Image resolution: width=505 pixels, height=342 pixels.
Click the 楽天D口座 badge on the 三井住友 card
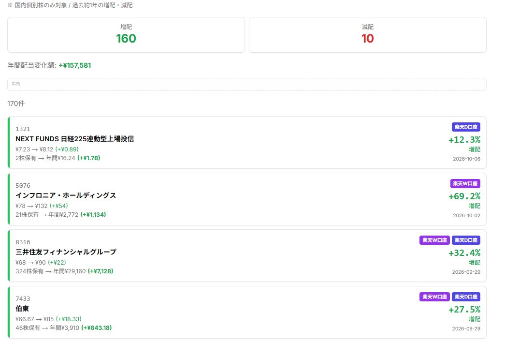[x=466, y=240]
